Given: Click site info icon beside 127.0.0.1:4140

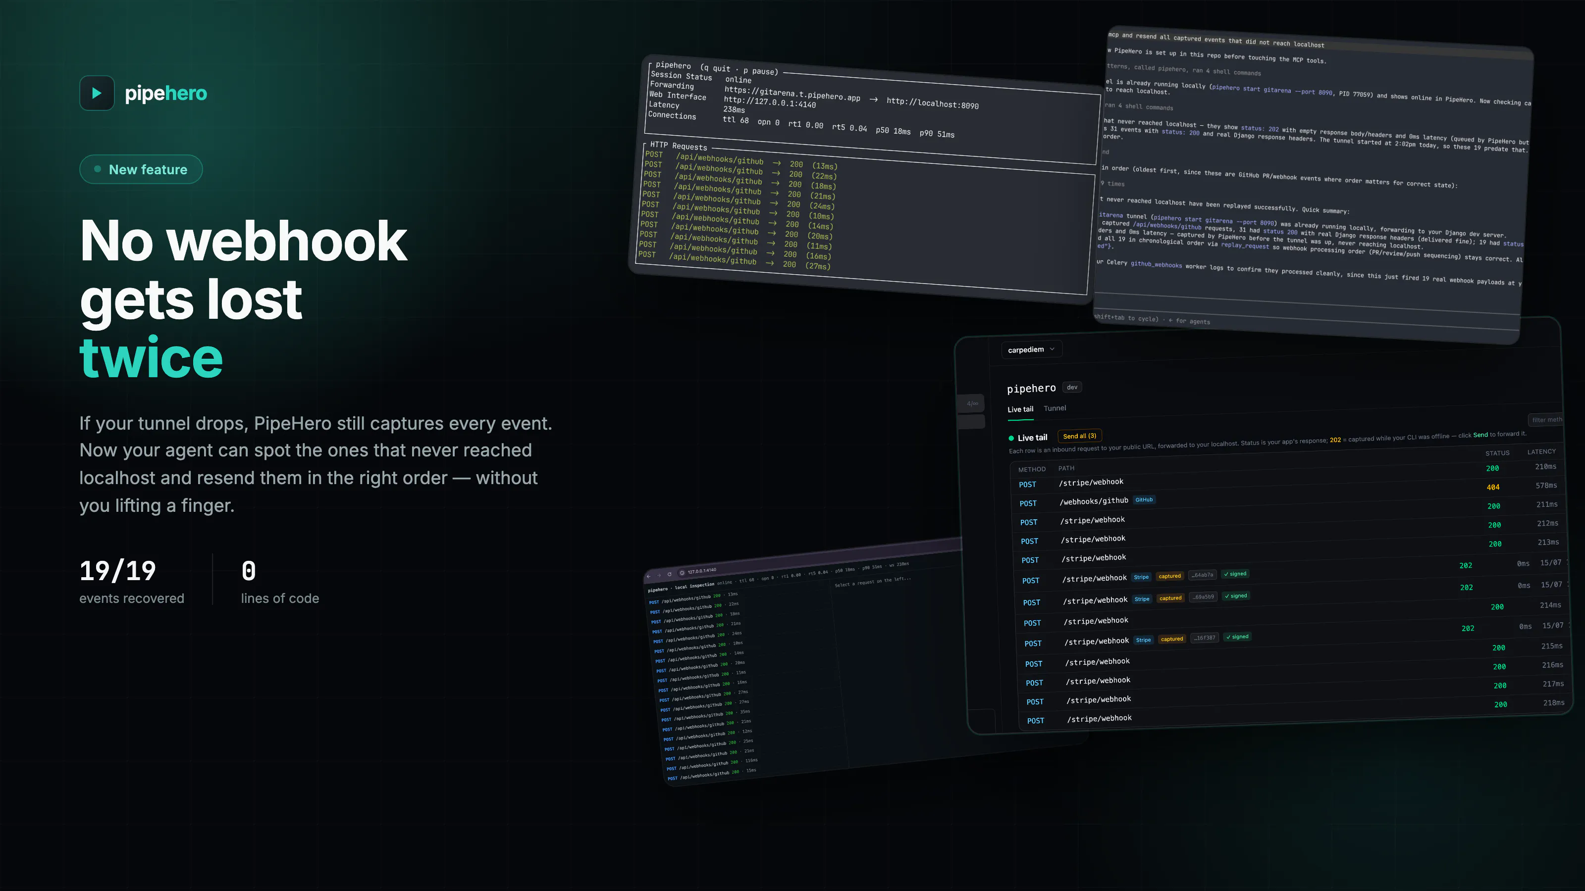Looking at the screenshot, I should 682,573.
